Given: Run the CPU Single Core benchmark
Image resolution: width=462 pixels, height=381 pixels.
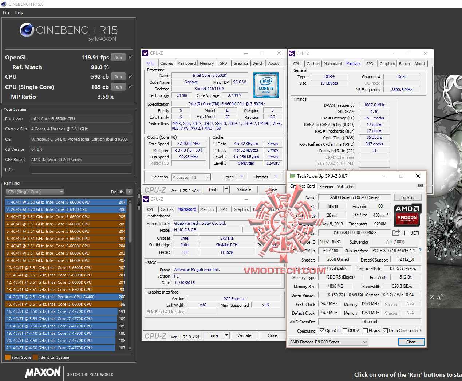Looking at the screenshot, I should [118, 87].
